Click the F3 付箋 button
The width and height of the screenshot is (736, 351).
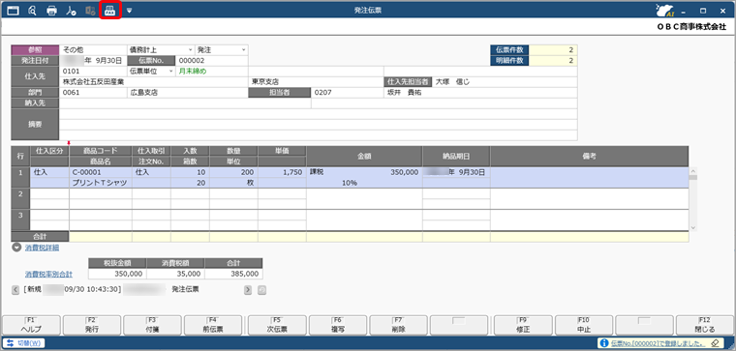(x=153, y=324)
